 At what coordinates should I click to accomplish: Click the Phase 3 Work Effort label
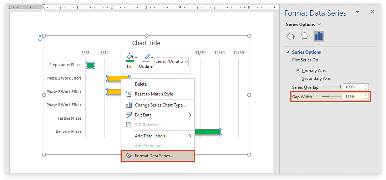click(64, 105)
